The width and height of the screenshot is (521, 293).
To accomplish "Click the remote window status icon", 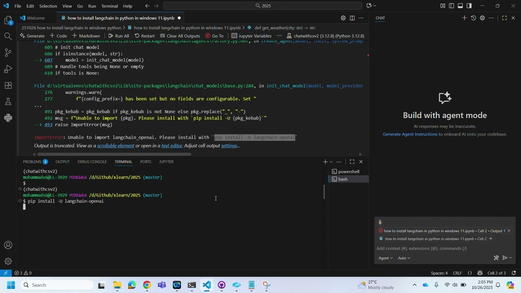I will tap(6, 273).
